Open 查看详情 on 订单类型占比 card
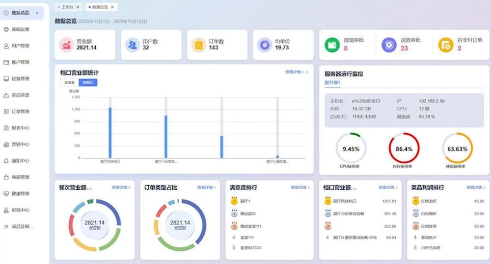Image resolution: width=491 pixels, height=264 pixels. coord(206,188)
